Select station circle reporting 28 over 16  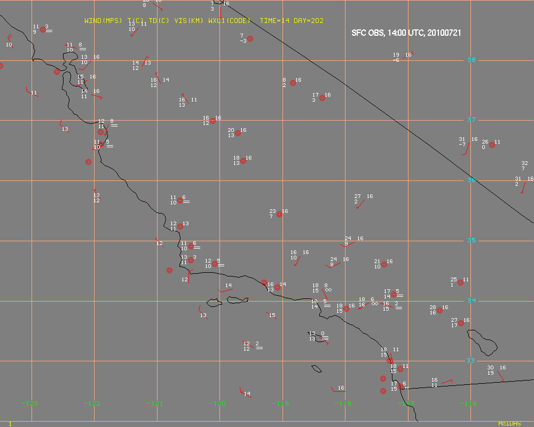439,311
